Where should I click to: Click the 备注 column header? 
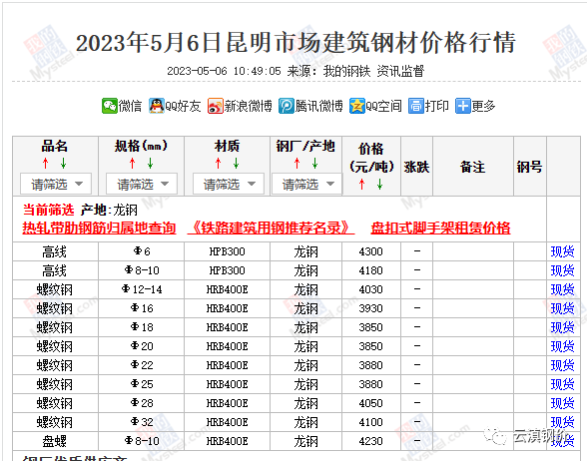click(473, 167)
